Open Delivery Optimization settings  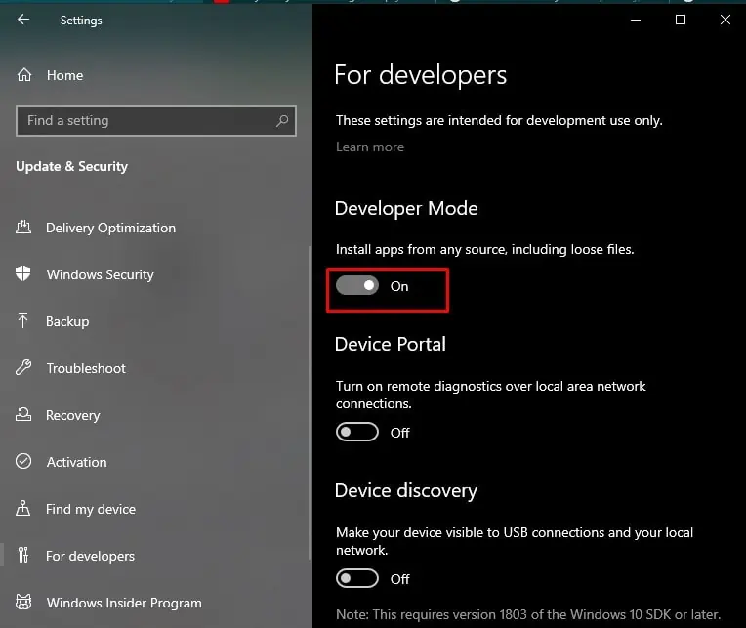[x=111, y=229]
